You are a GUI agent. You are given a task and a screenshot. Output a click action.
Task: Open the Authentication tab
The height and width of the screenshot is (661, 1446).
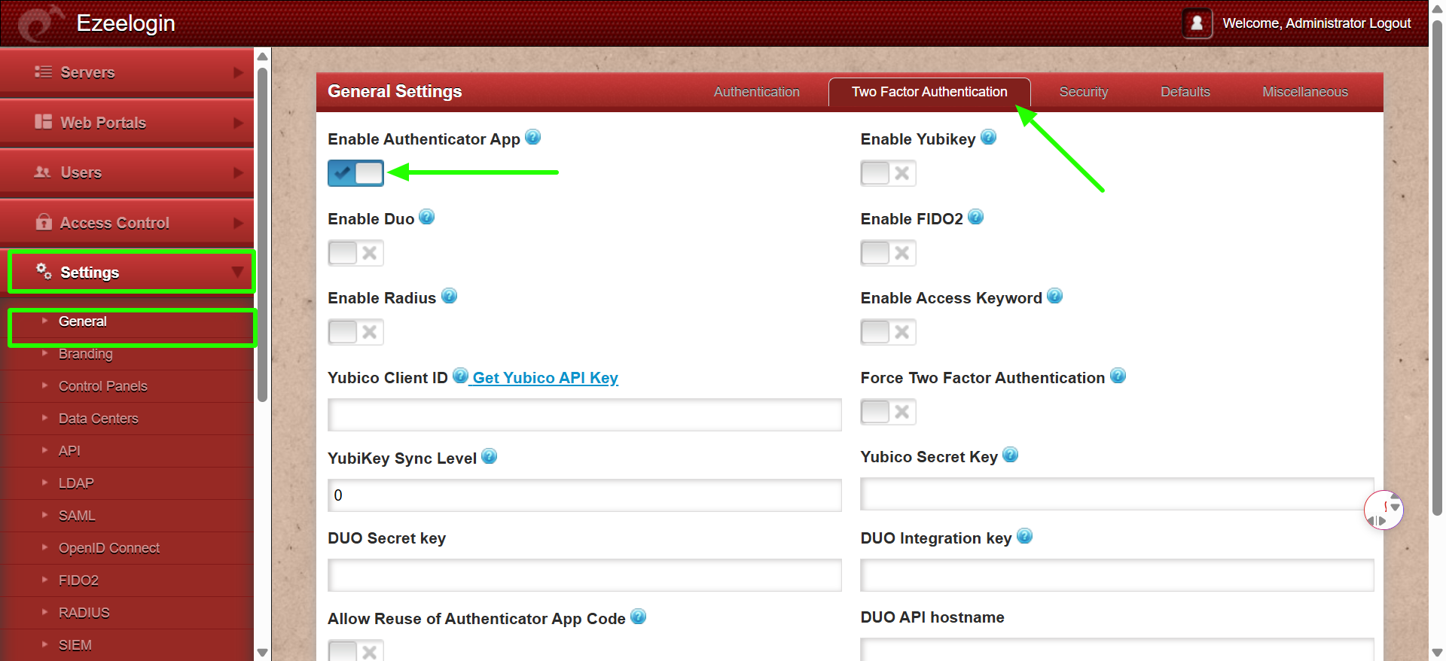point(756,92)
